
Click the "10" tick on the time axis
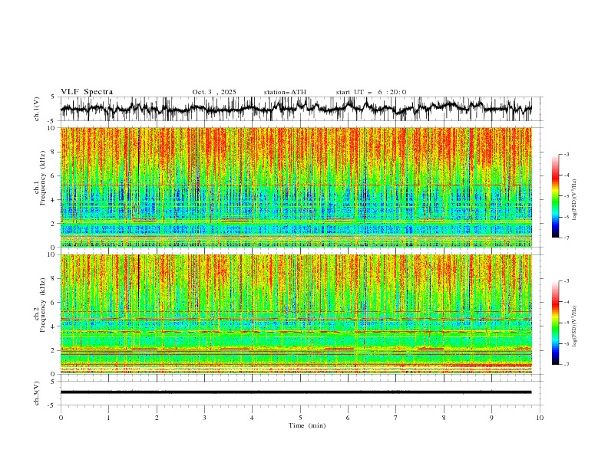tap(540, 418)
